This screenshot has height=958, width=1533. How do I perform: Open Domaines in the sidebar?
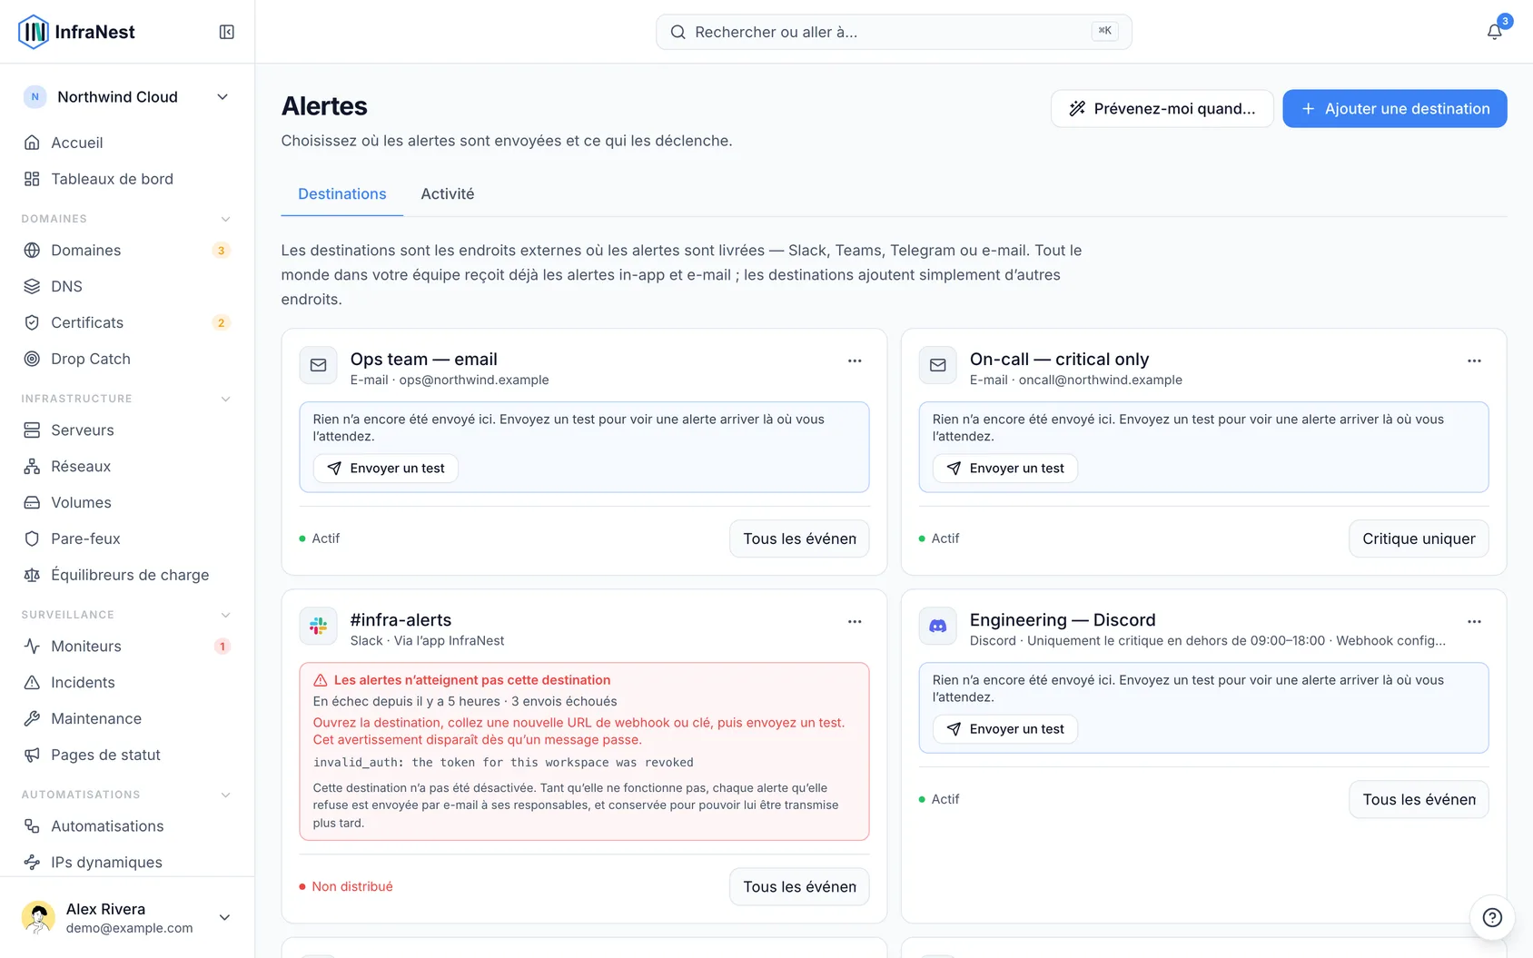[x=127, y=250]
